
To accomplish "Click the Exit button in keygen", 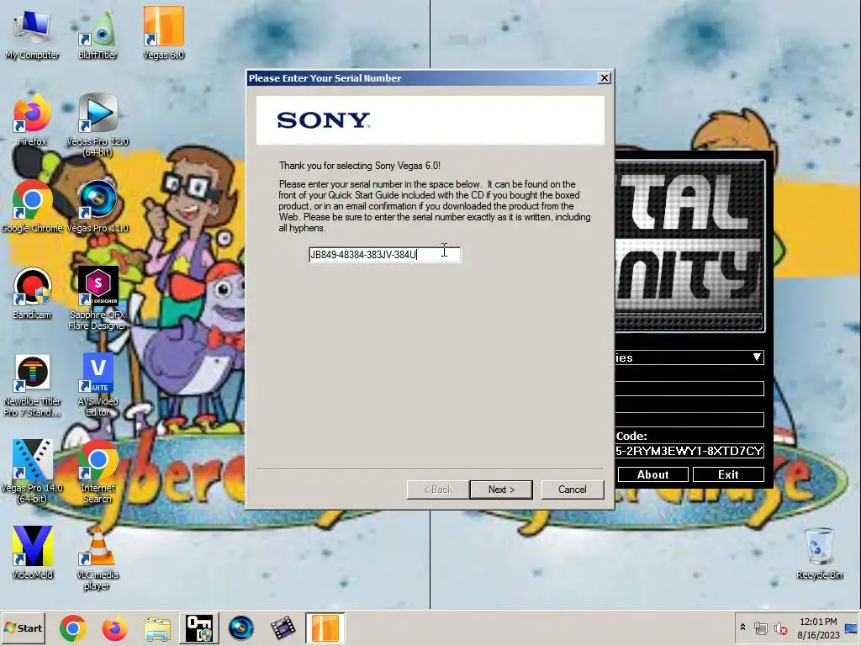I will click(728, 474).
